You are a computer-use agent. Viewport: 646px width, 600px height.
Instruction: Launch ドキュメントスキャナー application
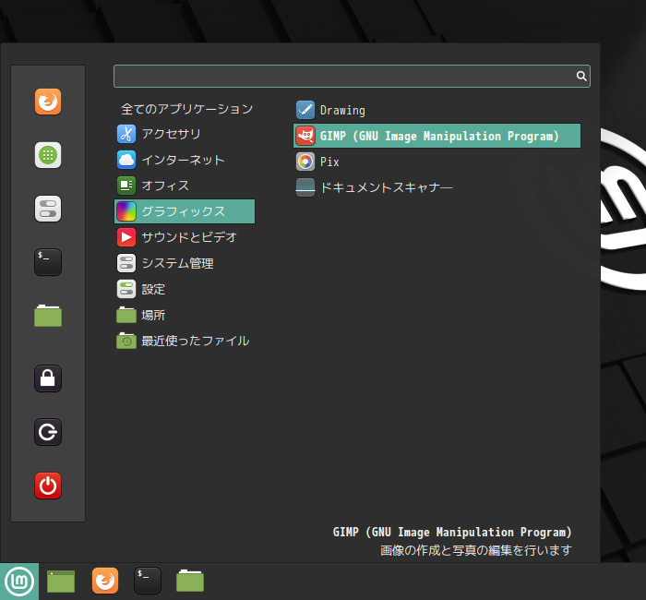point(437,187)
